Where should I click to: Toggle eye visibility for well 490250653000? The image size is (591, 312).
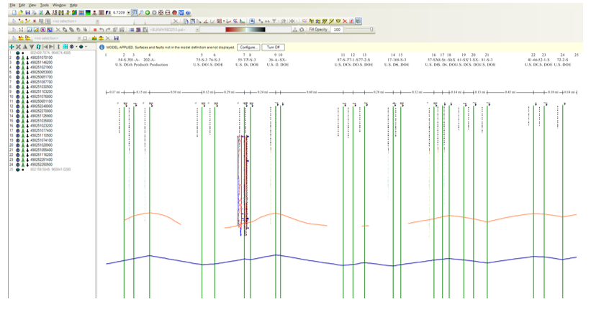(x=18, y=73)
